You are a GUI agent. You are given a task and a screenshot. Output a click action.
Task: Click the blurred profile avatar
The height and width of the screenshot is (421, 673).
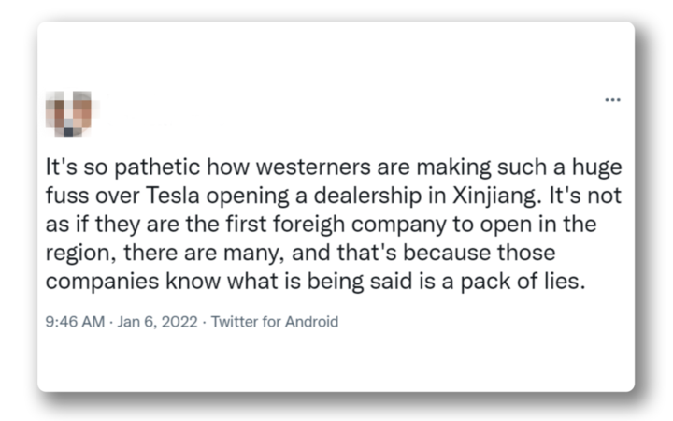click(x=74, y=111)
